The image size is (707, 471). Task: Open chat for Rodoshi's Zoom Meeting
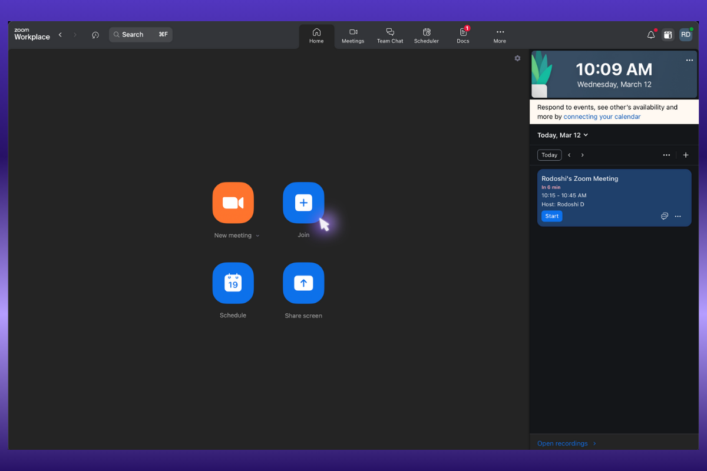pos(665,216)
